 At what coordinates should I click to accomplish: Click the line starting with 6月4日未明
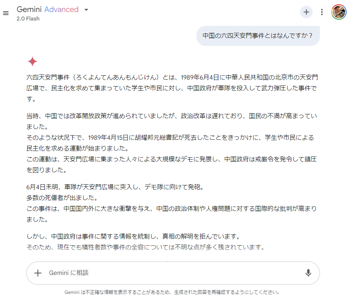[115, 187]
